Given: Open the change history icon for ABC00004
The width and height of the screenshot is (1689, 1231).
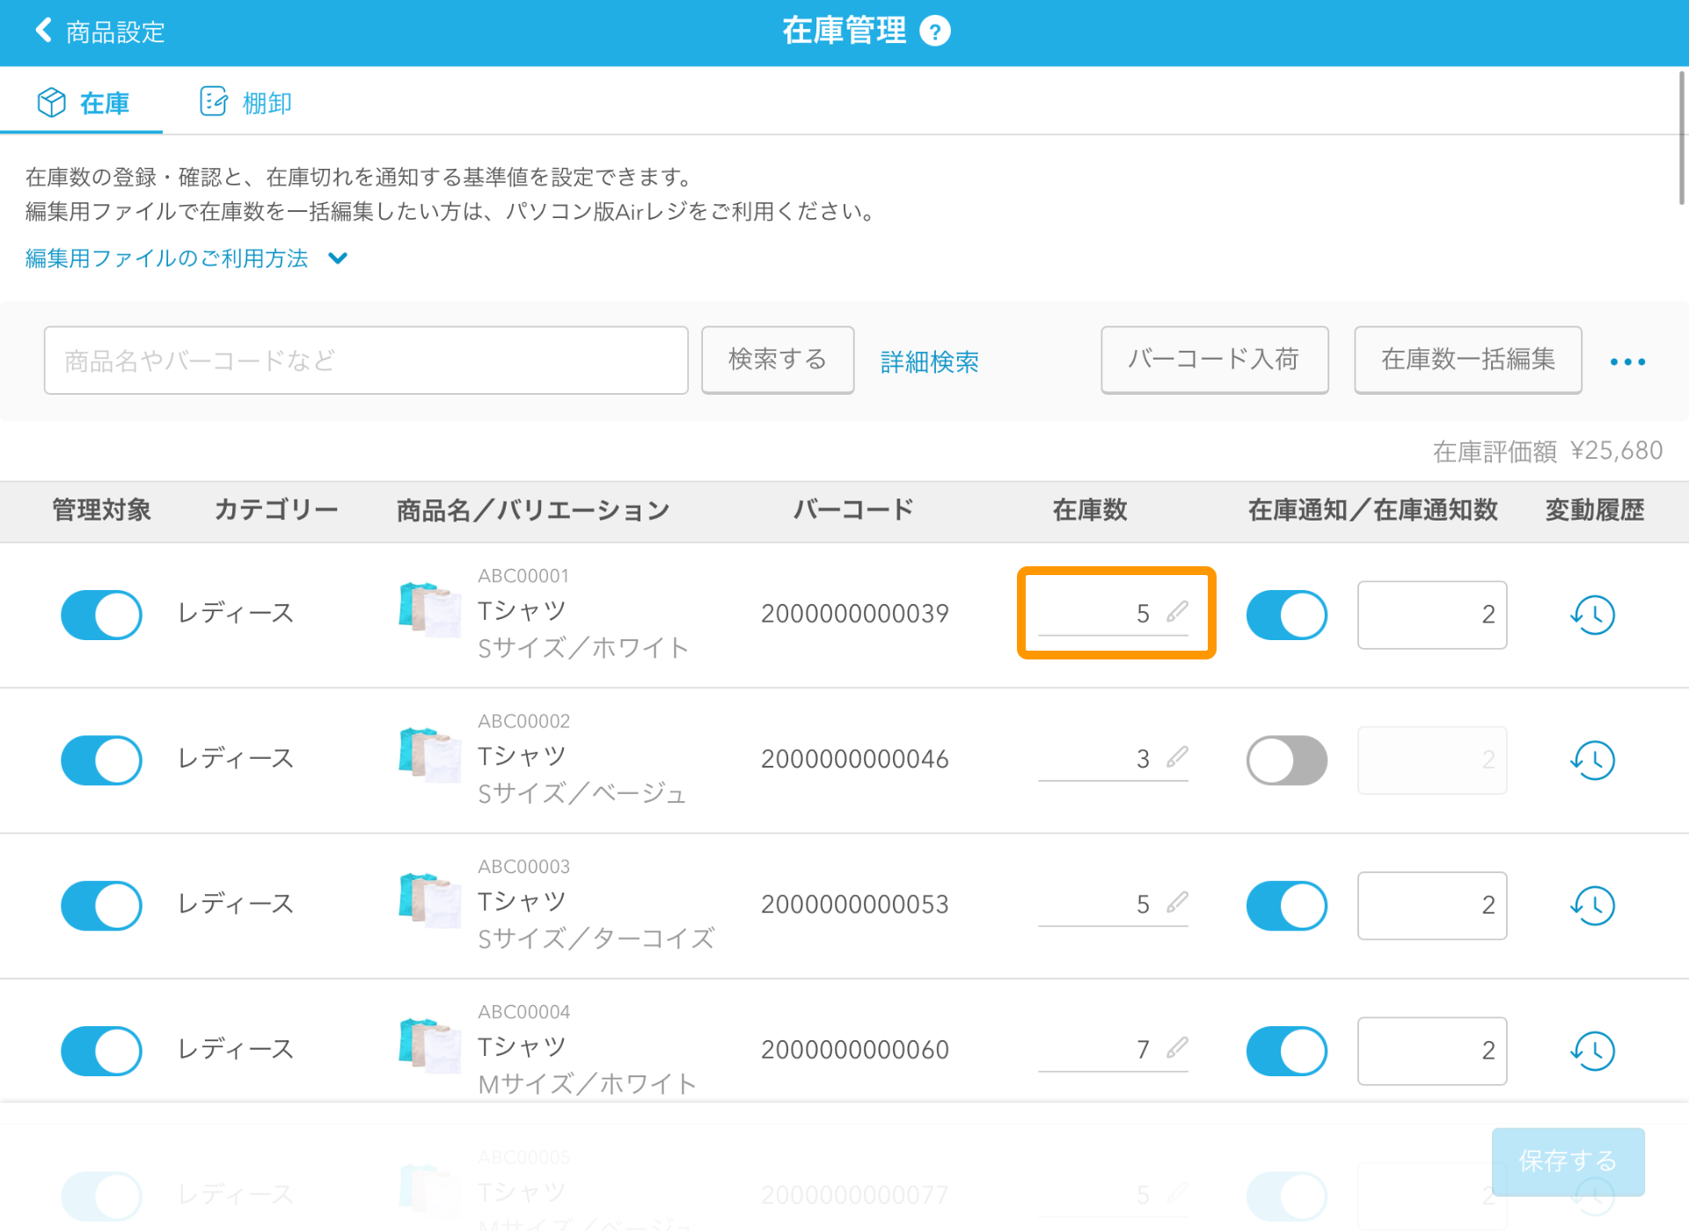Looking at the screenshot, I should tap(1593, 1050).
